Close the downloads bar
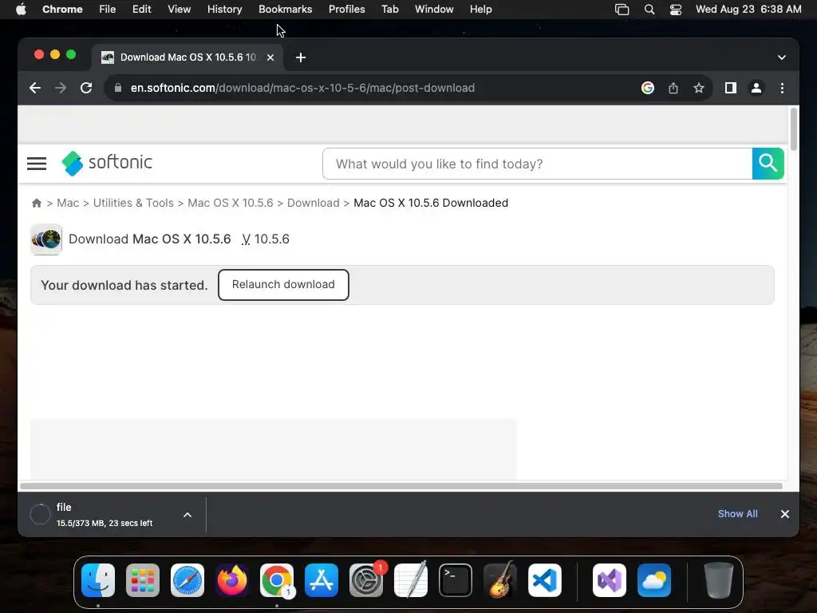817x613 pixels. (x=785, y=514)
